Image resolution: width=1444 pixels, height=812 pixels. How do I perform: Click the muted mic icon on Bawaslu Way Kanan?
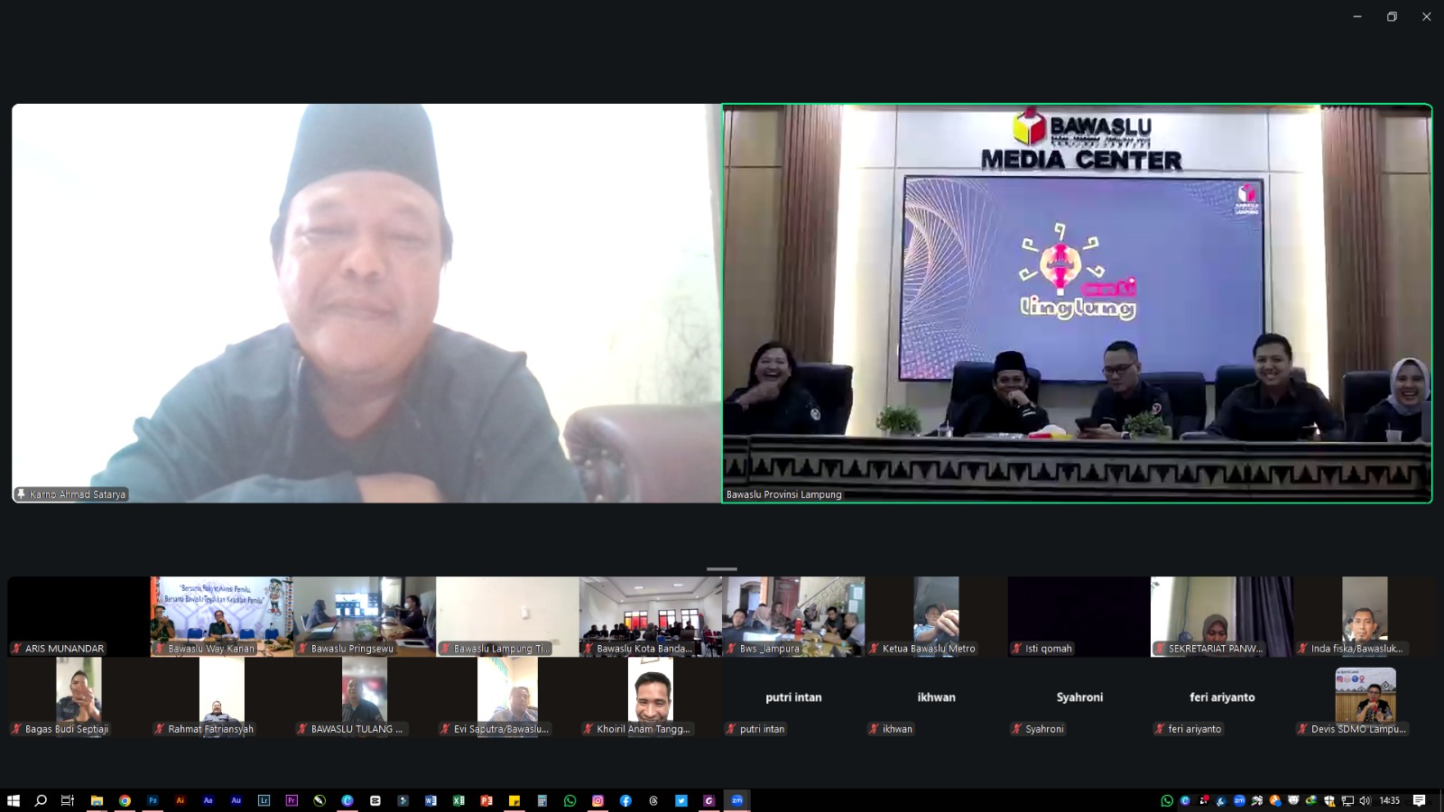160,649
